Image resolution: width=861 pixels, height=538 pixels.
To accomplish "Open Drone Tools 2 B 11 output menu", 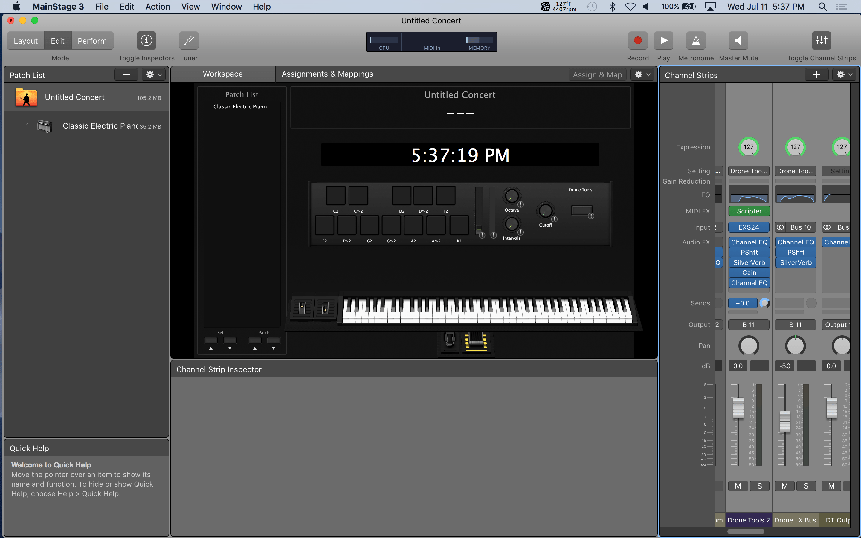I will pyautogui.click(x=749, y=325).
